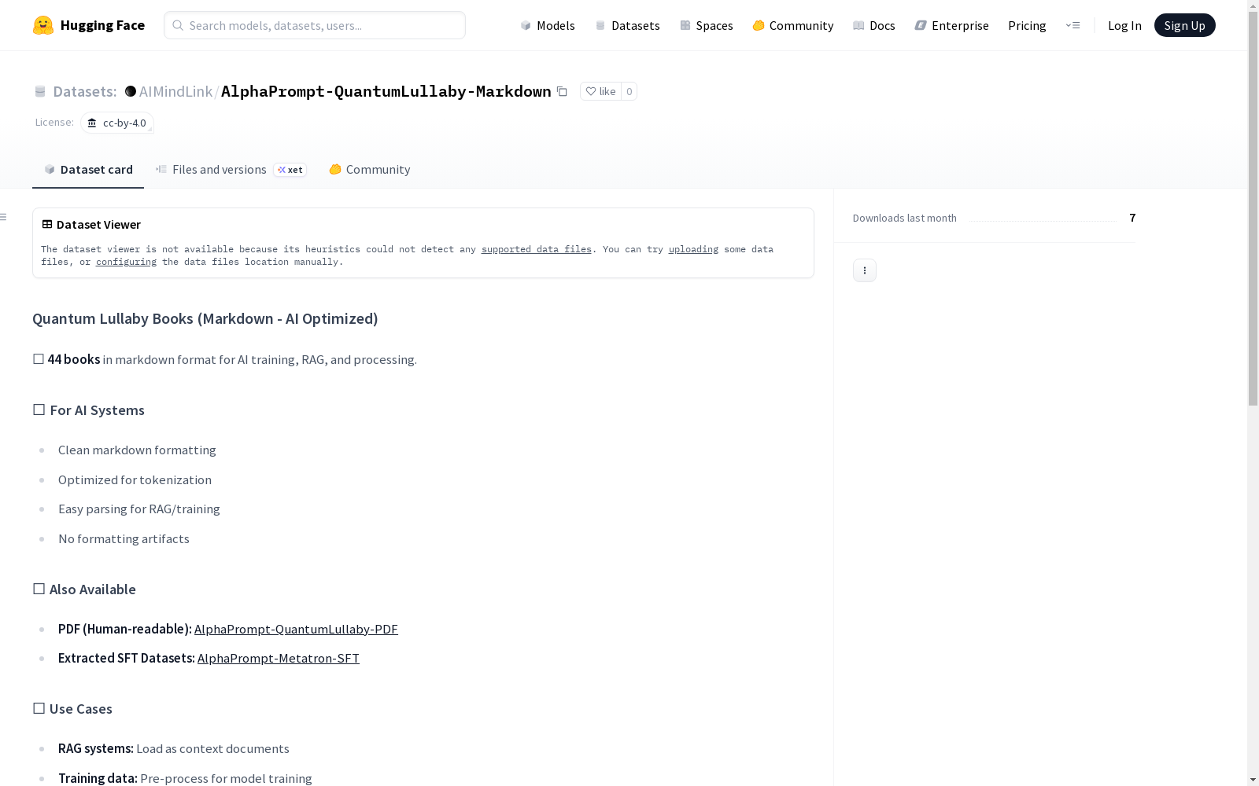1259x786 pixels.
Task: Open the Community navigation menu item
Action: (793, 25)
